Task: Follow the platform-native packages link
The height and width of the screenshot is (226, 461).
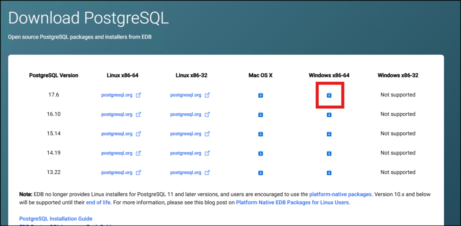Action: 340,195
